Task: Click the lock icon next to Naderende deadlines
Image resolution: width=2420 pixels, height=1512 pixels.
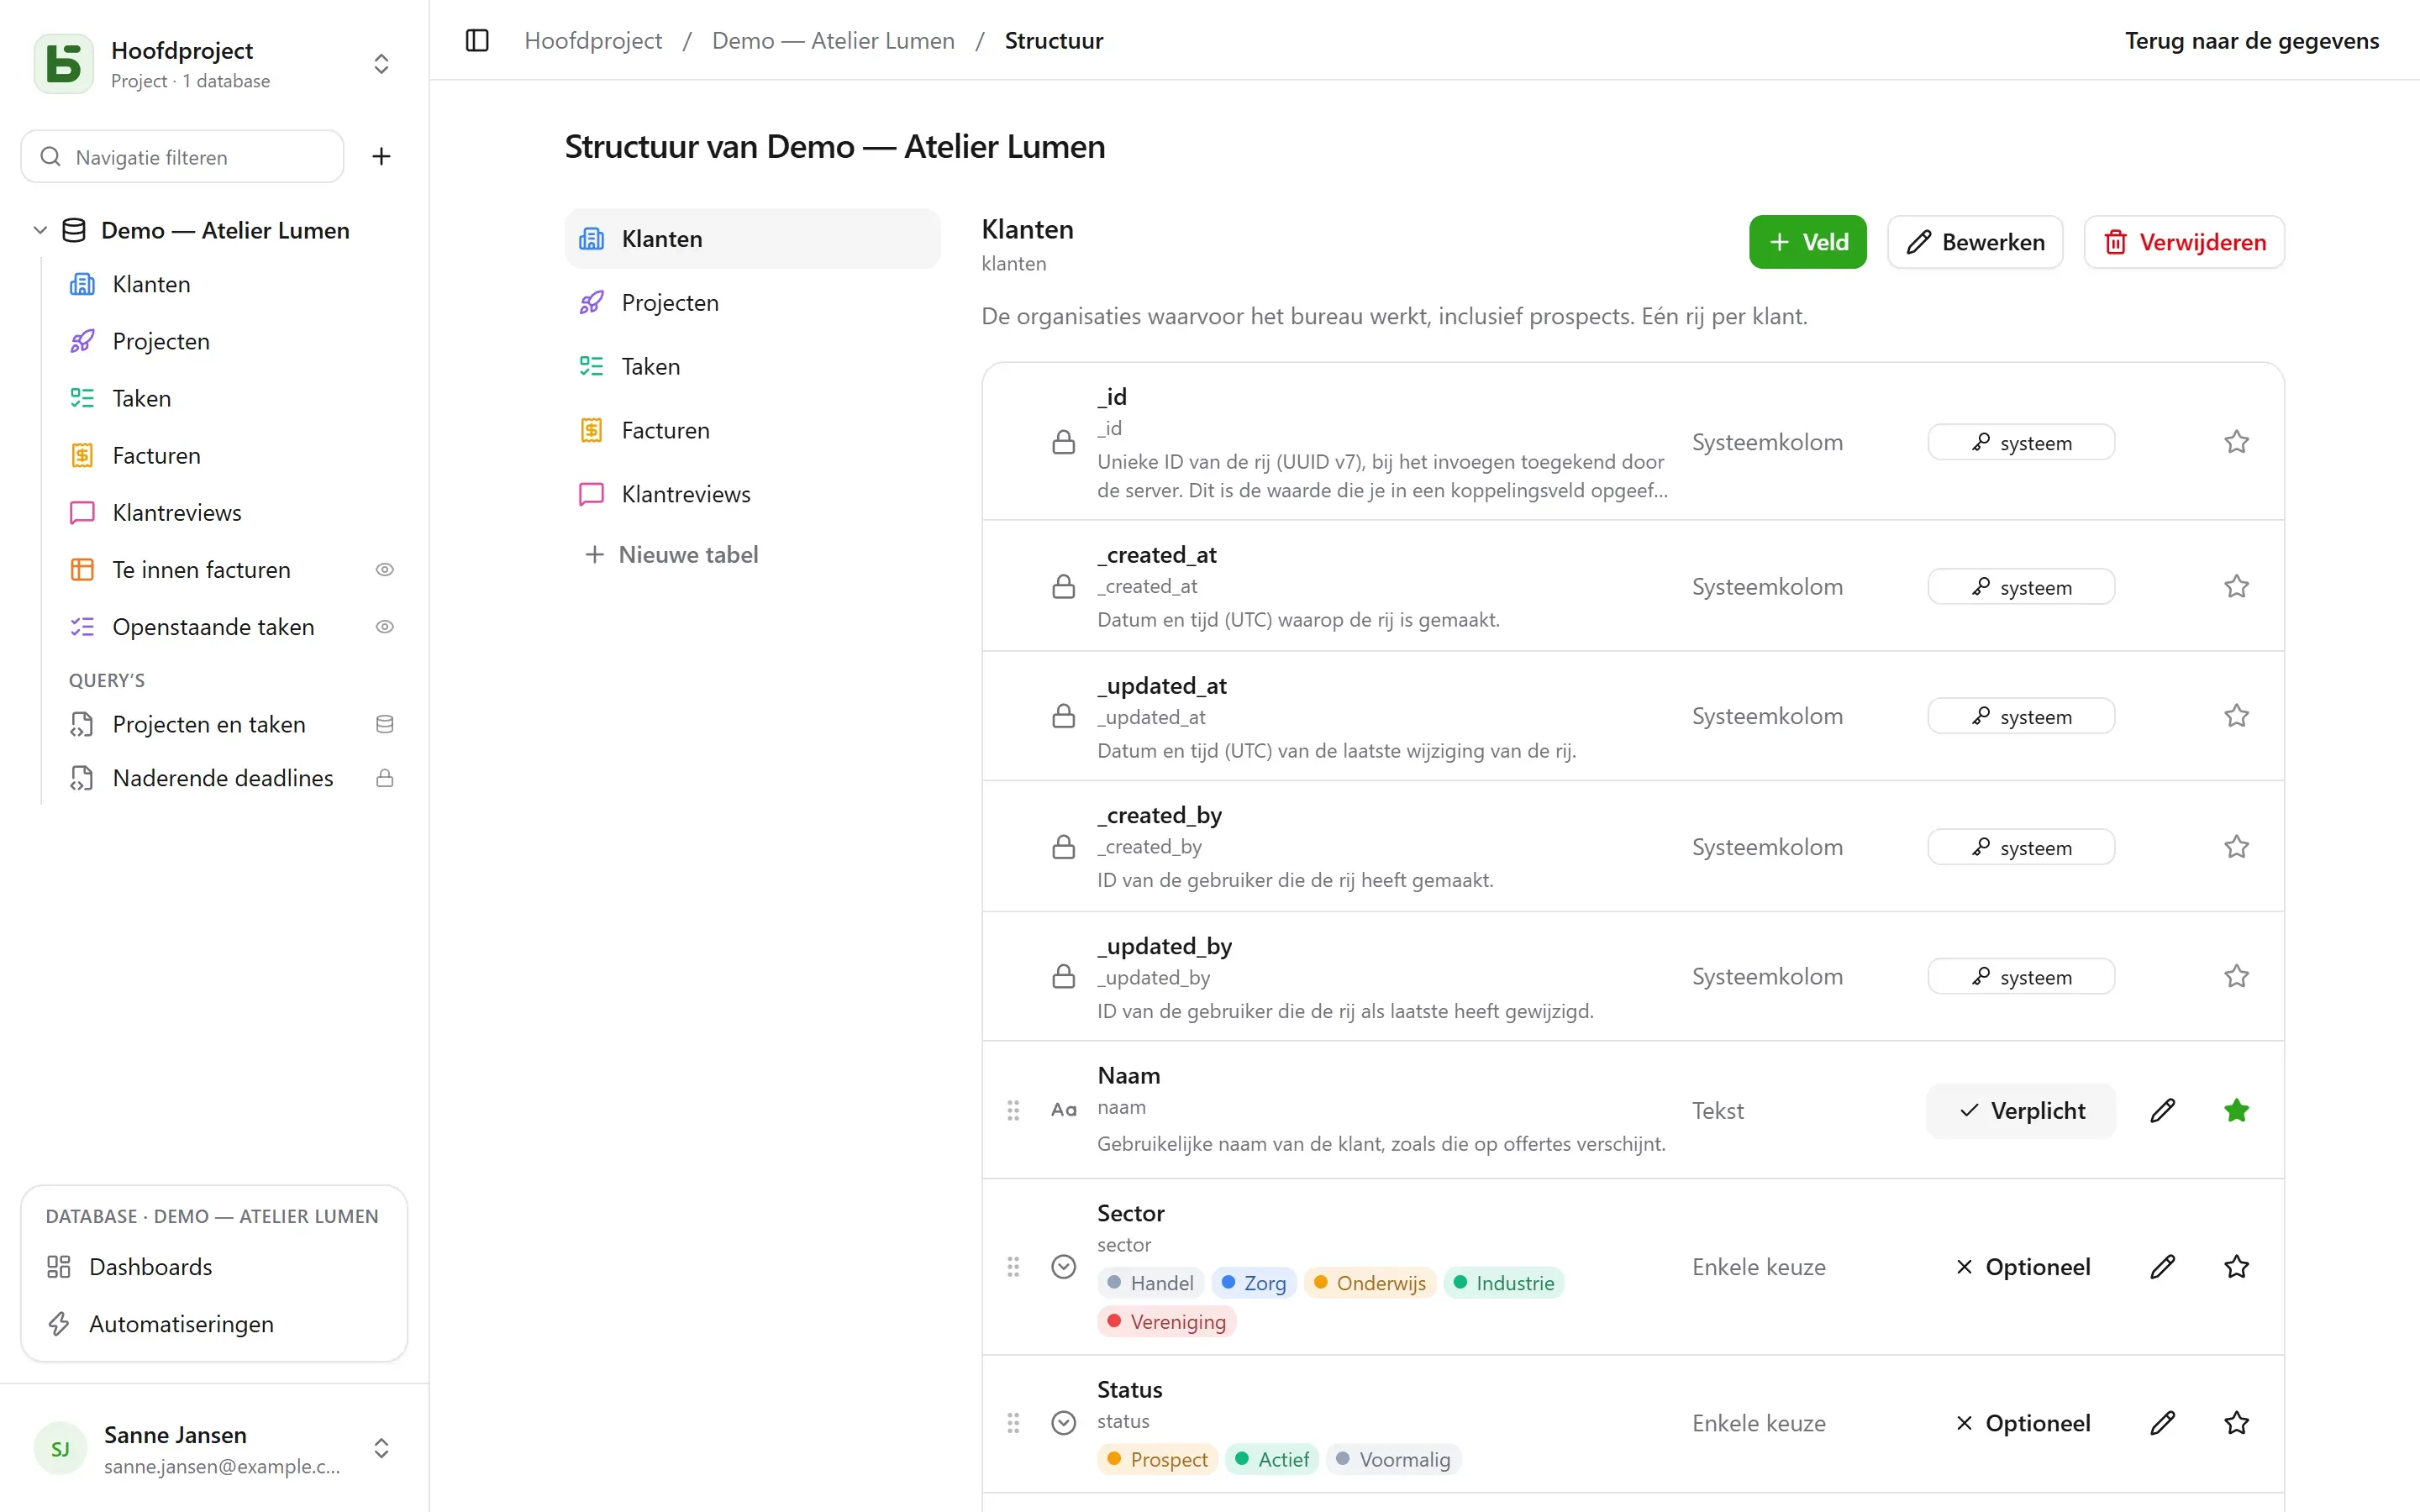Action: click(384, 778)
